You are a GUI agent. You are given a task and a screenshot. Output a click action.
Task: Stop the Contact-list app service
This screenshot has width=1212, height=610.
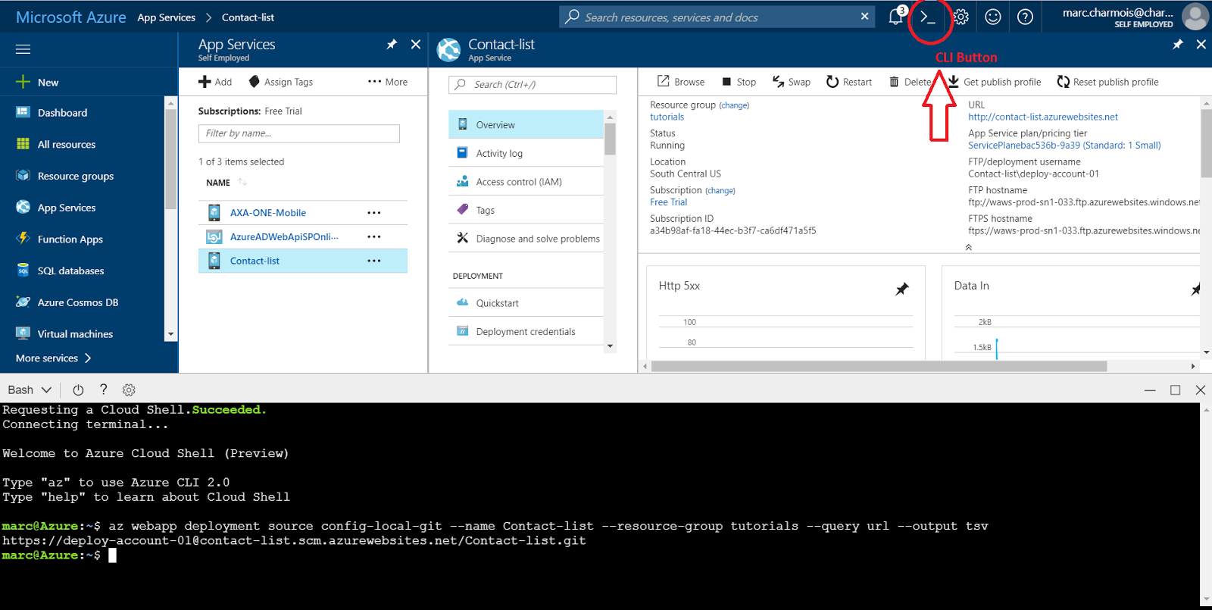[x=739, y=82]
